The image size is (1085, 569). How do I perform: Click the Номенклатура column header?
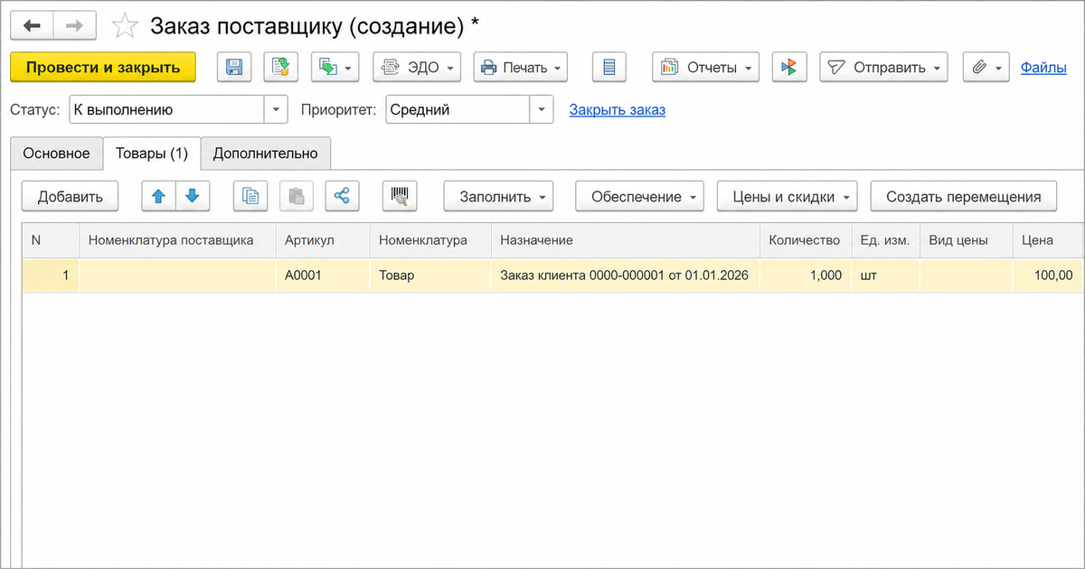[430, 241]
